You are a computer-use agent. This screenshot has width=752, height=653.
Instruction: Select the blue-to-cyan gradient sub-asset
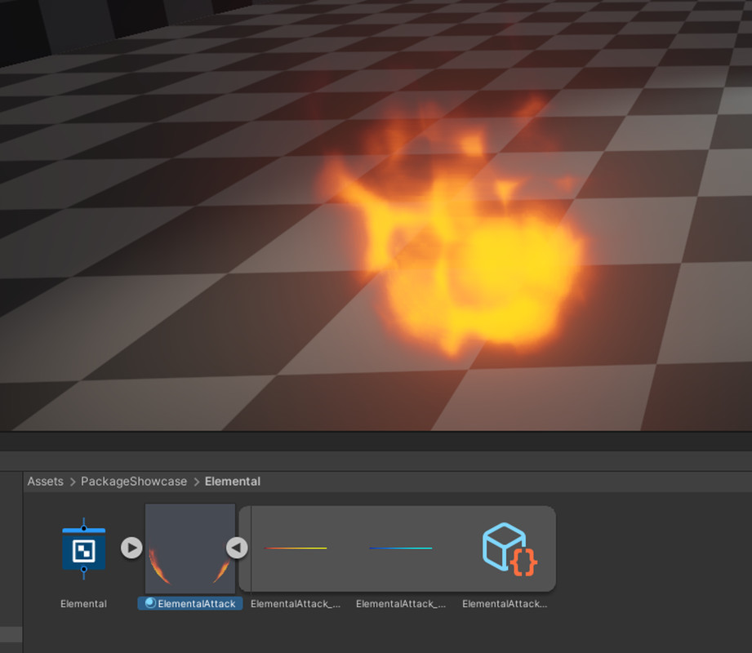[x=401, y=548]
